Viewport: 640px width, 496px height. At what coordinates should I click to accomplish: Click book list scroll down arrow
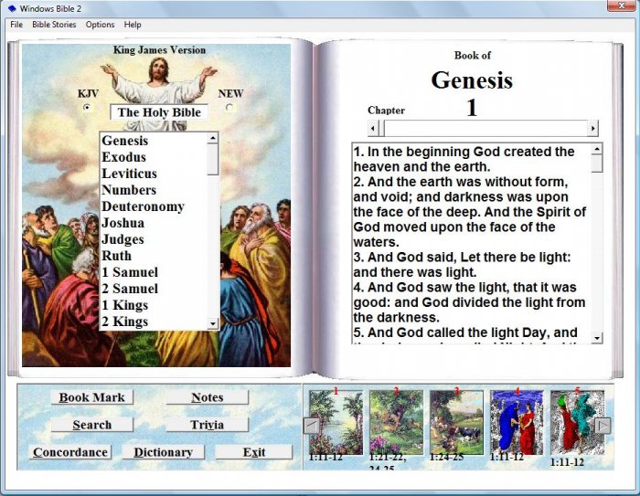click(213, 324)
